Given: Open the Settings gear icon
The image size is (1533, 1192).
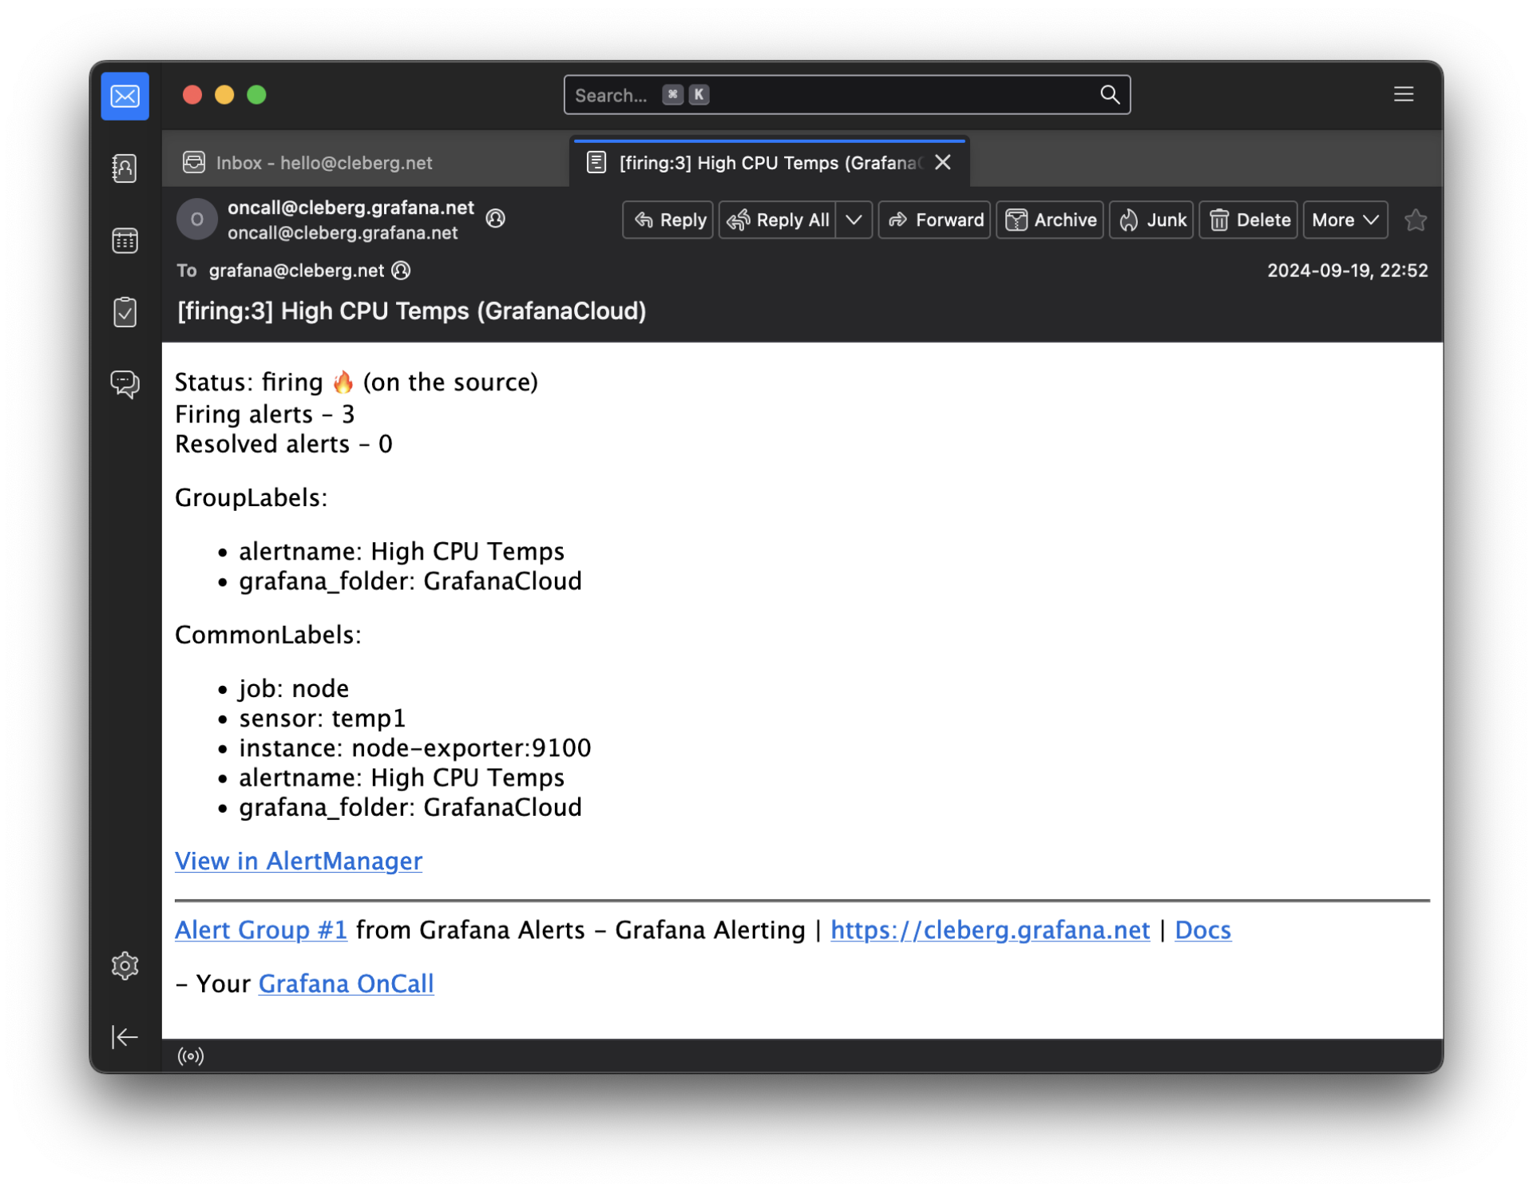Looking at the screenshot, I should (x=125, y=966).
